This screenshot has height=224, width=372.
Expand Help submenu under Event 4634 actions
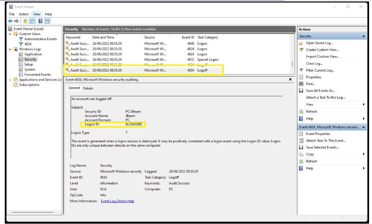pyautogui.click(x=364, y=168)
